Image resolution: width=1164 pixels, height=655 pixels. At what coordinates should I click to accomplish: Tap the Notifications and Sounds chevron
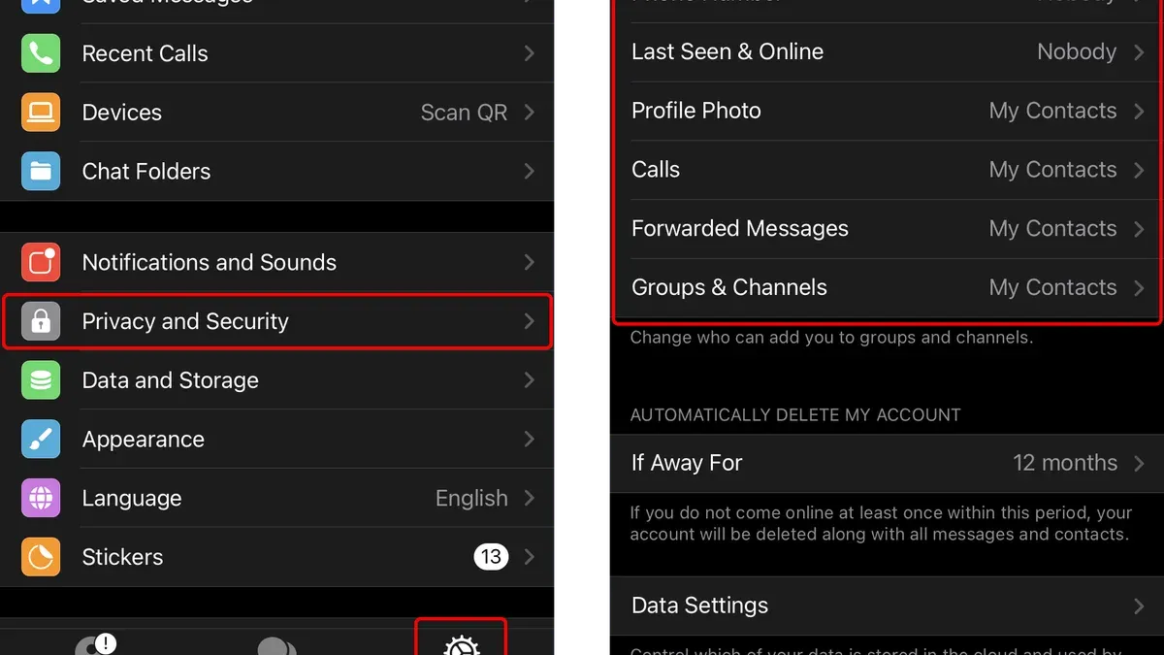pyautogui.click(x=530, y=262)
